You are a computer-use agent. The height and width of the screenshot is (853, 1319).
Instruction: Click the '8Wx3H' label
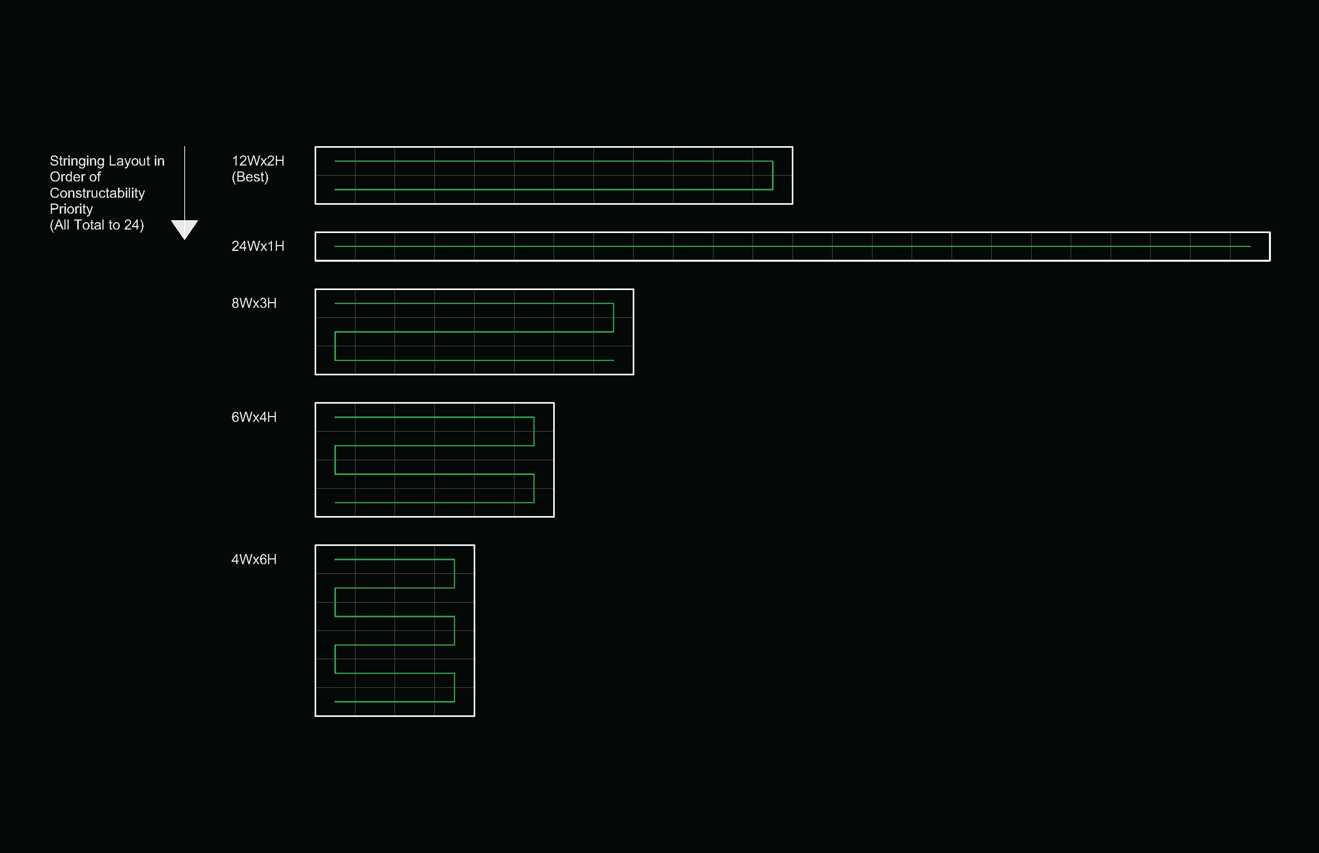254,303
